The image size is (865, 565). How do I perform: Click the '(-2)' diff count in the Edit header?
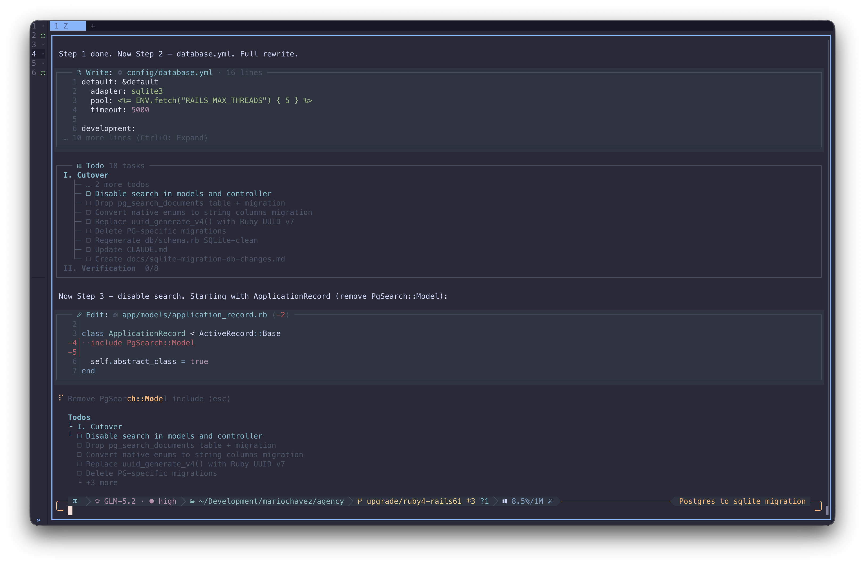[281, 315]
